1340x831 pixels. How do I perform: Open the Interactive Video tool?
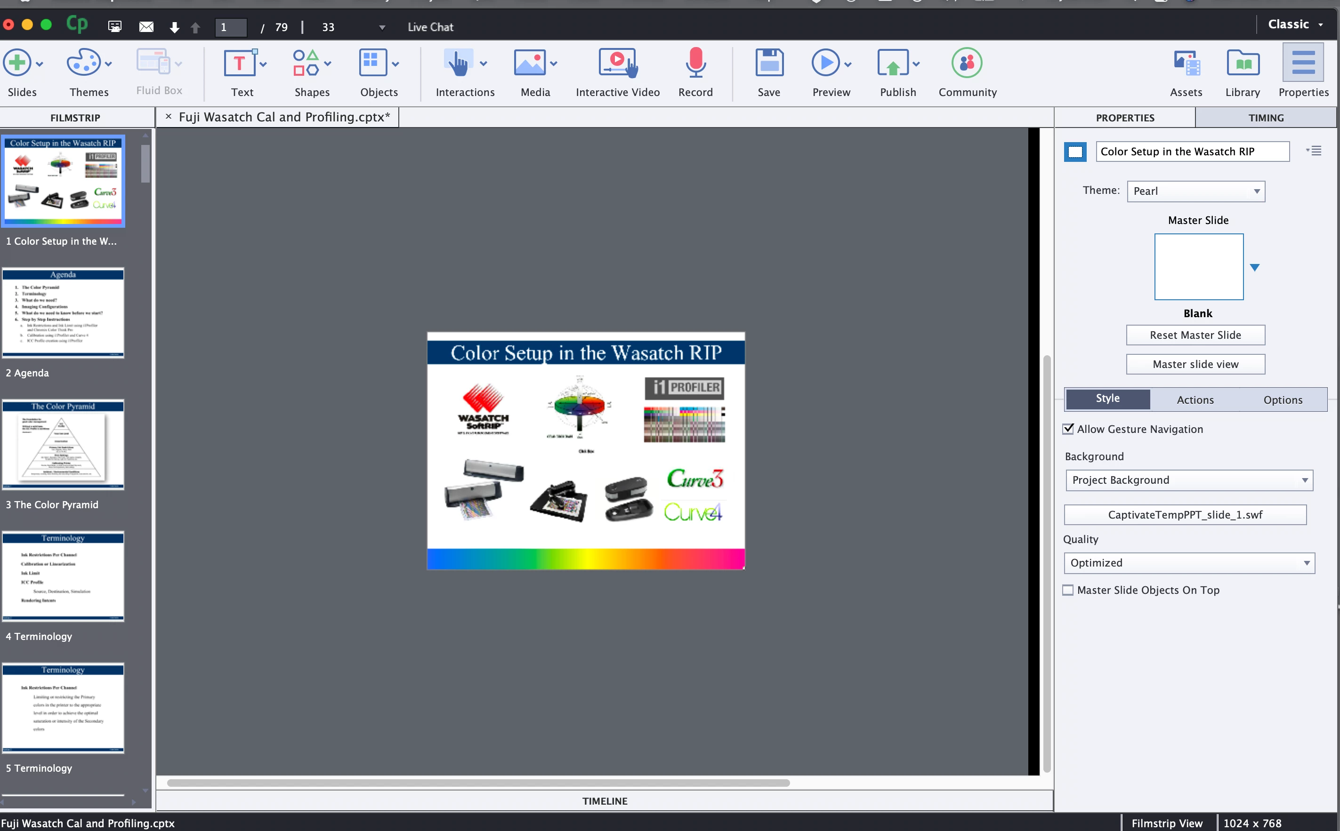617,63
